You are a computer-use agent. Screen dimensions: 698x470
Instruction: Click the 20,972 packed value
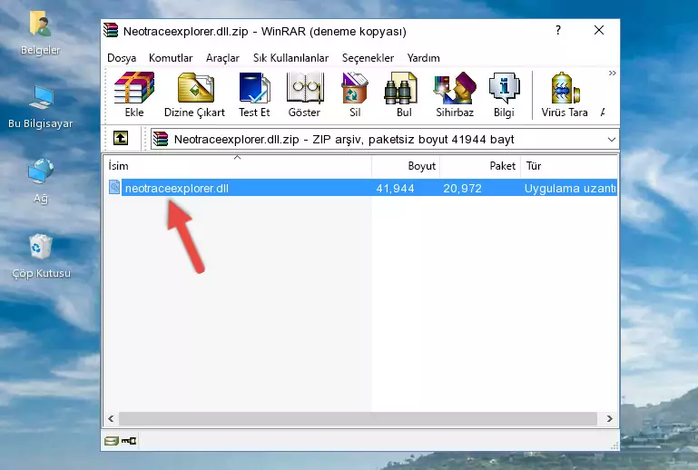pos(463,188)
